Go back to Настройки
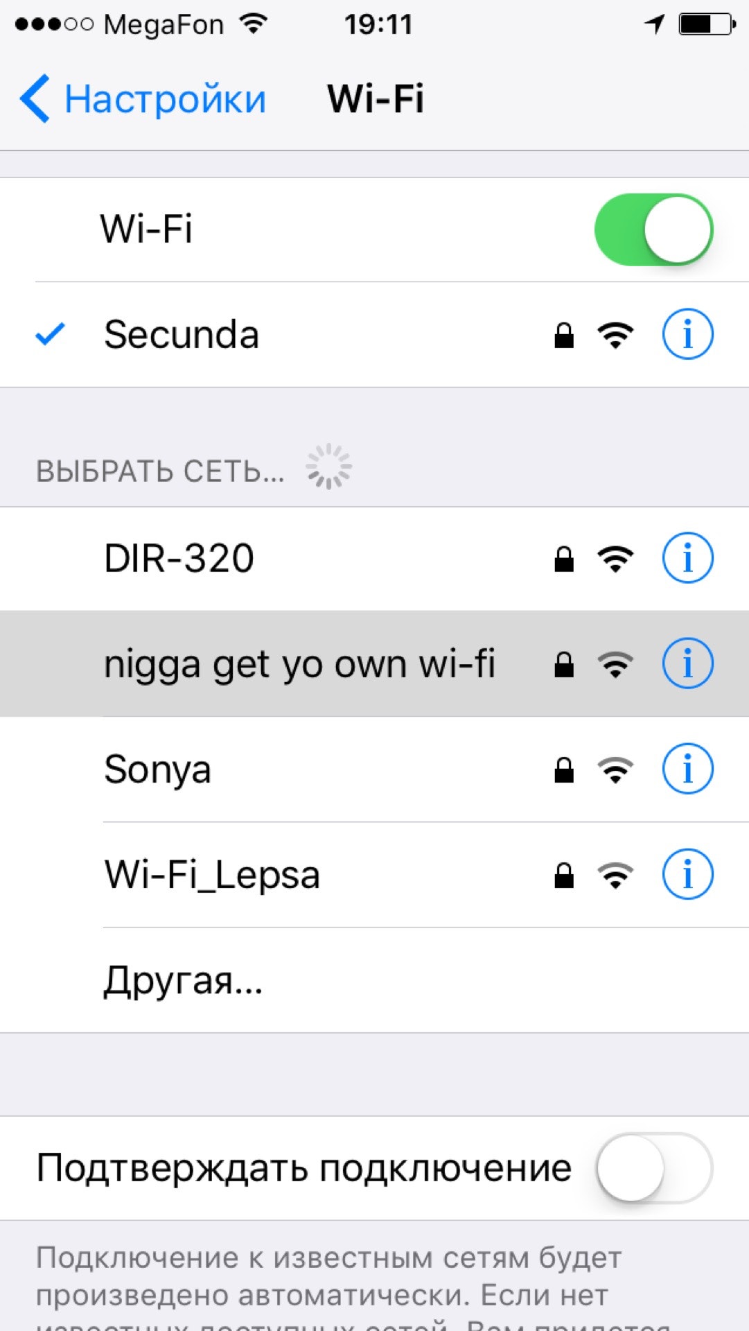 pos(143,99)
